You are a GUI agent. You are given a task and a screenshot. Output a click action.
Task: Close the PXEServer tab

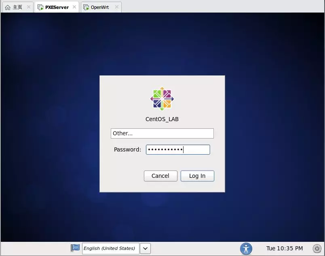(x=74, y=7)
